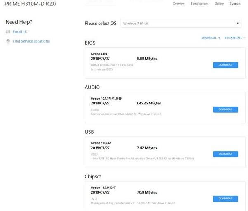
Task: Expand all driver sections via EXPAND ALL
Action: [x=209, y=38]
